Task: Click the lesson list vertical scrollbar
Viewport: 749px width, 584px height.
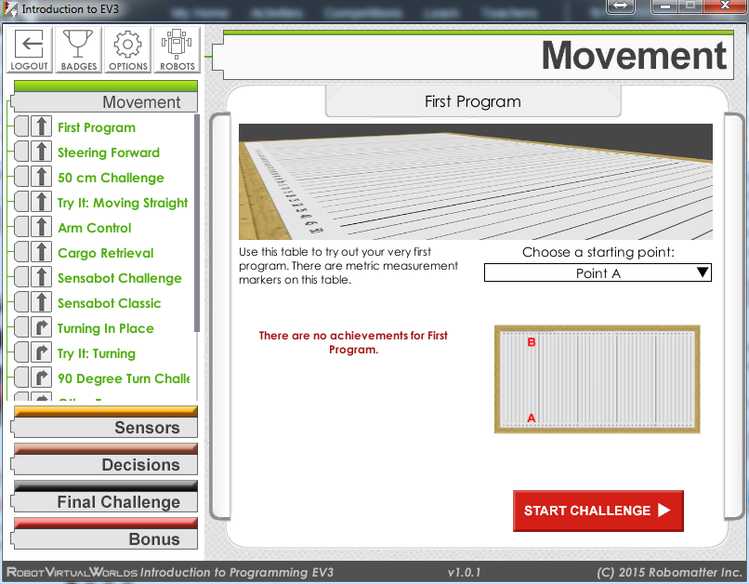Action: point(196,222)
